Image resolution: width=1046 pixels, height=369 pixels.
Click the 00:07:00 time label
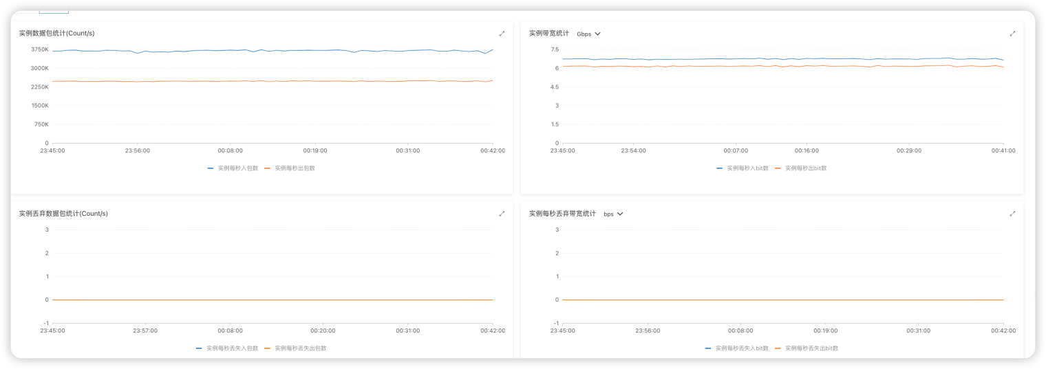736,150
